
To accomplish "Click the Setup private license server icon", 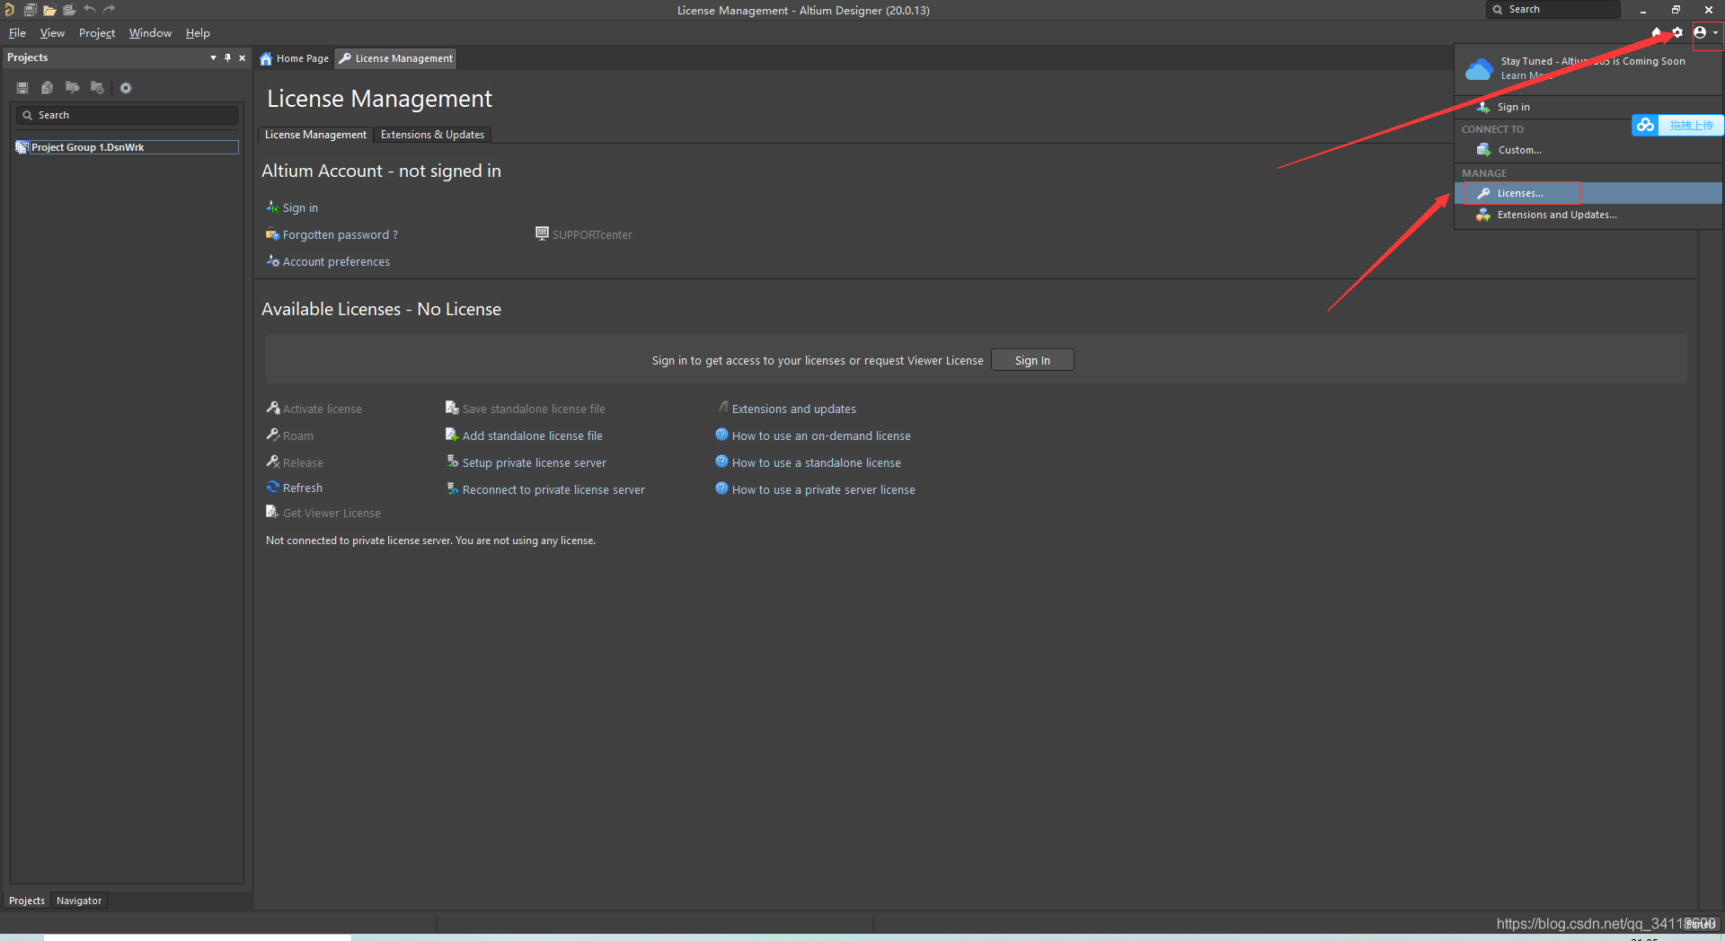I will (x=453, y=462).
